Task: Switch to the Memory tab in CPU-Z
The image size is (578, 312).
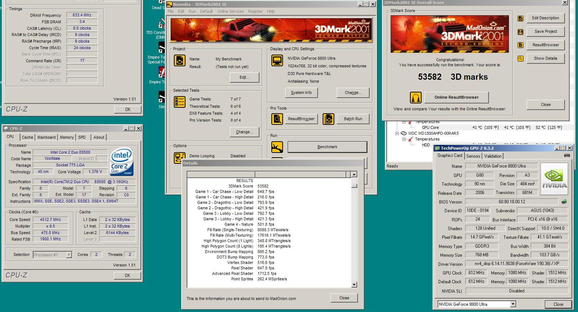Action: coord(67,137)
